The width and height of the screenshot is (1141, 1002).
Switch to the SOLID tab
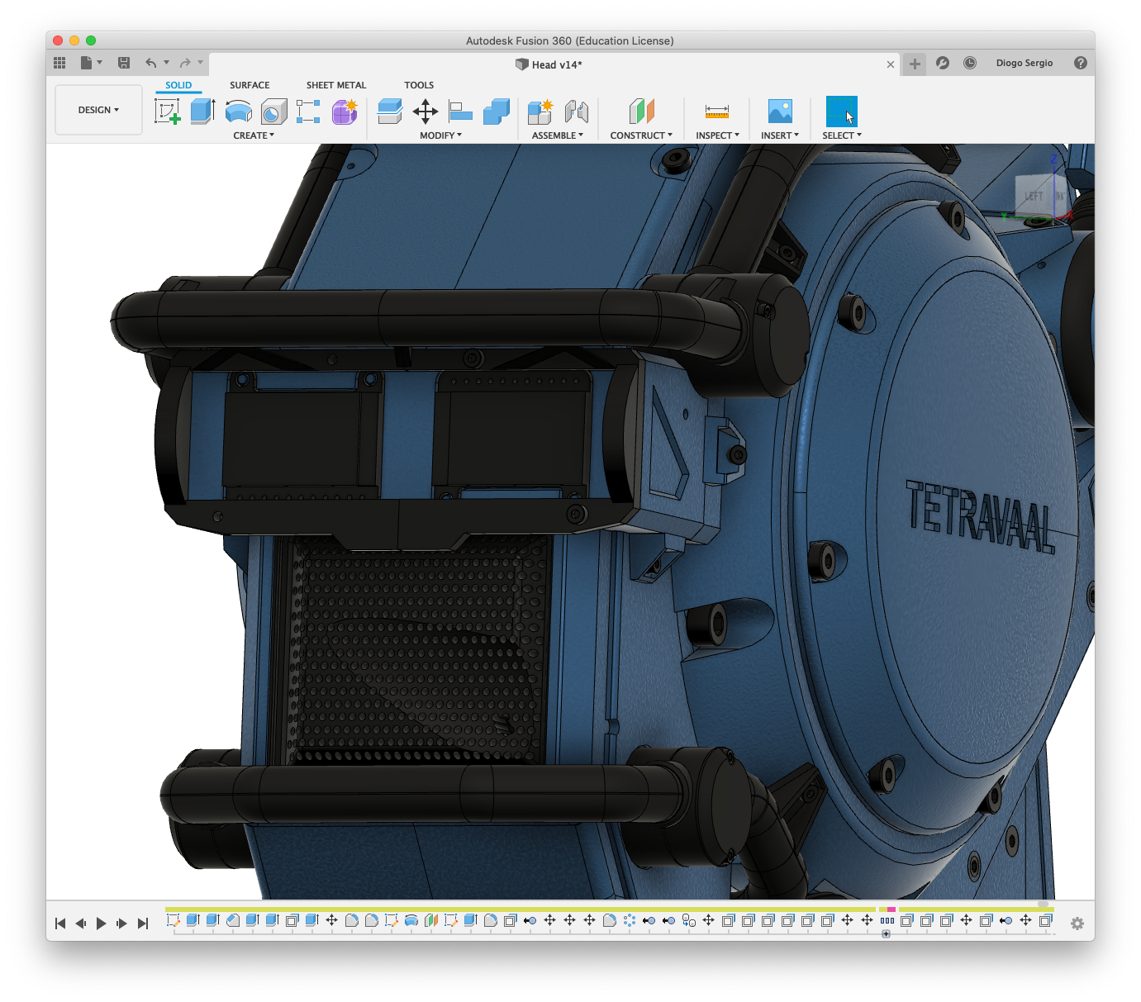pyautogui.click(x=178, y=85)
